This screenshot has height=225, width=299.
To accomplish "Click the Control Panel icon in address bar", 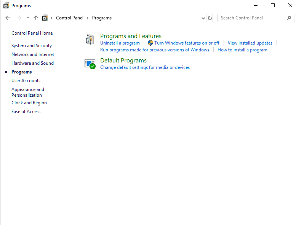I will point(45,18).
